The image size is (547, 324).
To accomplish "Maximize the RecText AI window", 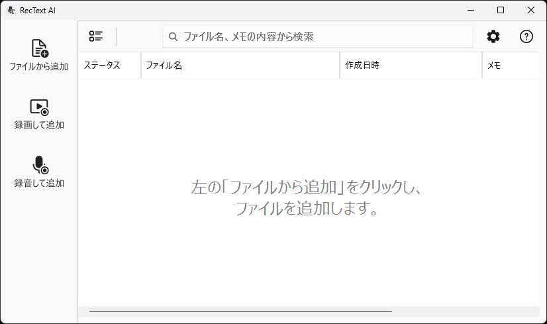I will point(501,10).
